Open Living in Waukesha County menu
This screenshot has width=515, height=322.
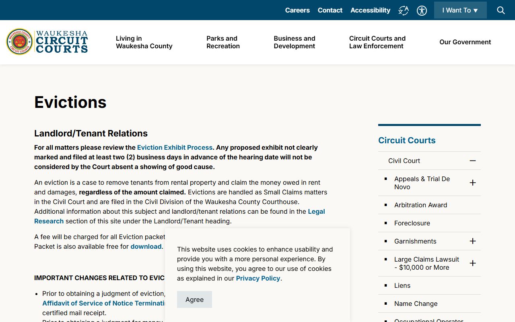coord(144,42)
